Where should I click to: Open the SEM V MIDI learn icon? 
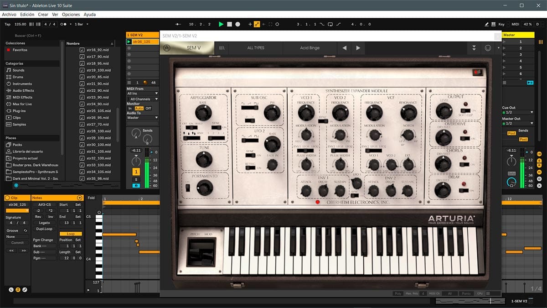pyautogui.click(x=487, y=48)
